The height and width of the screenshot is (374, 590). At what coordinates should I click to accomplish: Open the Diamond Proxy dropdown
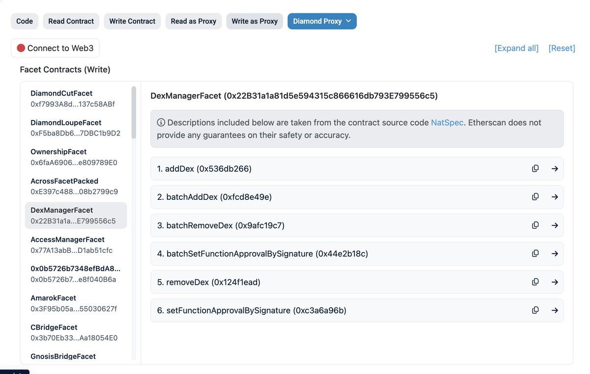point(322,21)
